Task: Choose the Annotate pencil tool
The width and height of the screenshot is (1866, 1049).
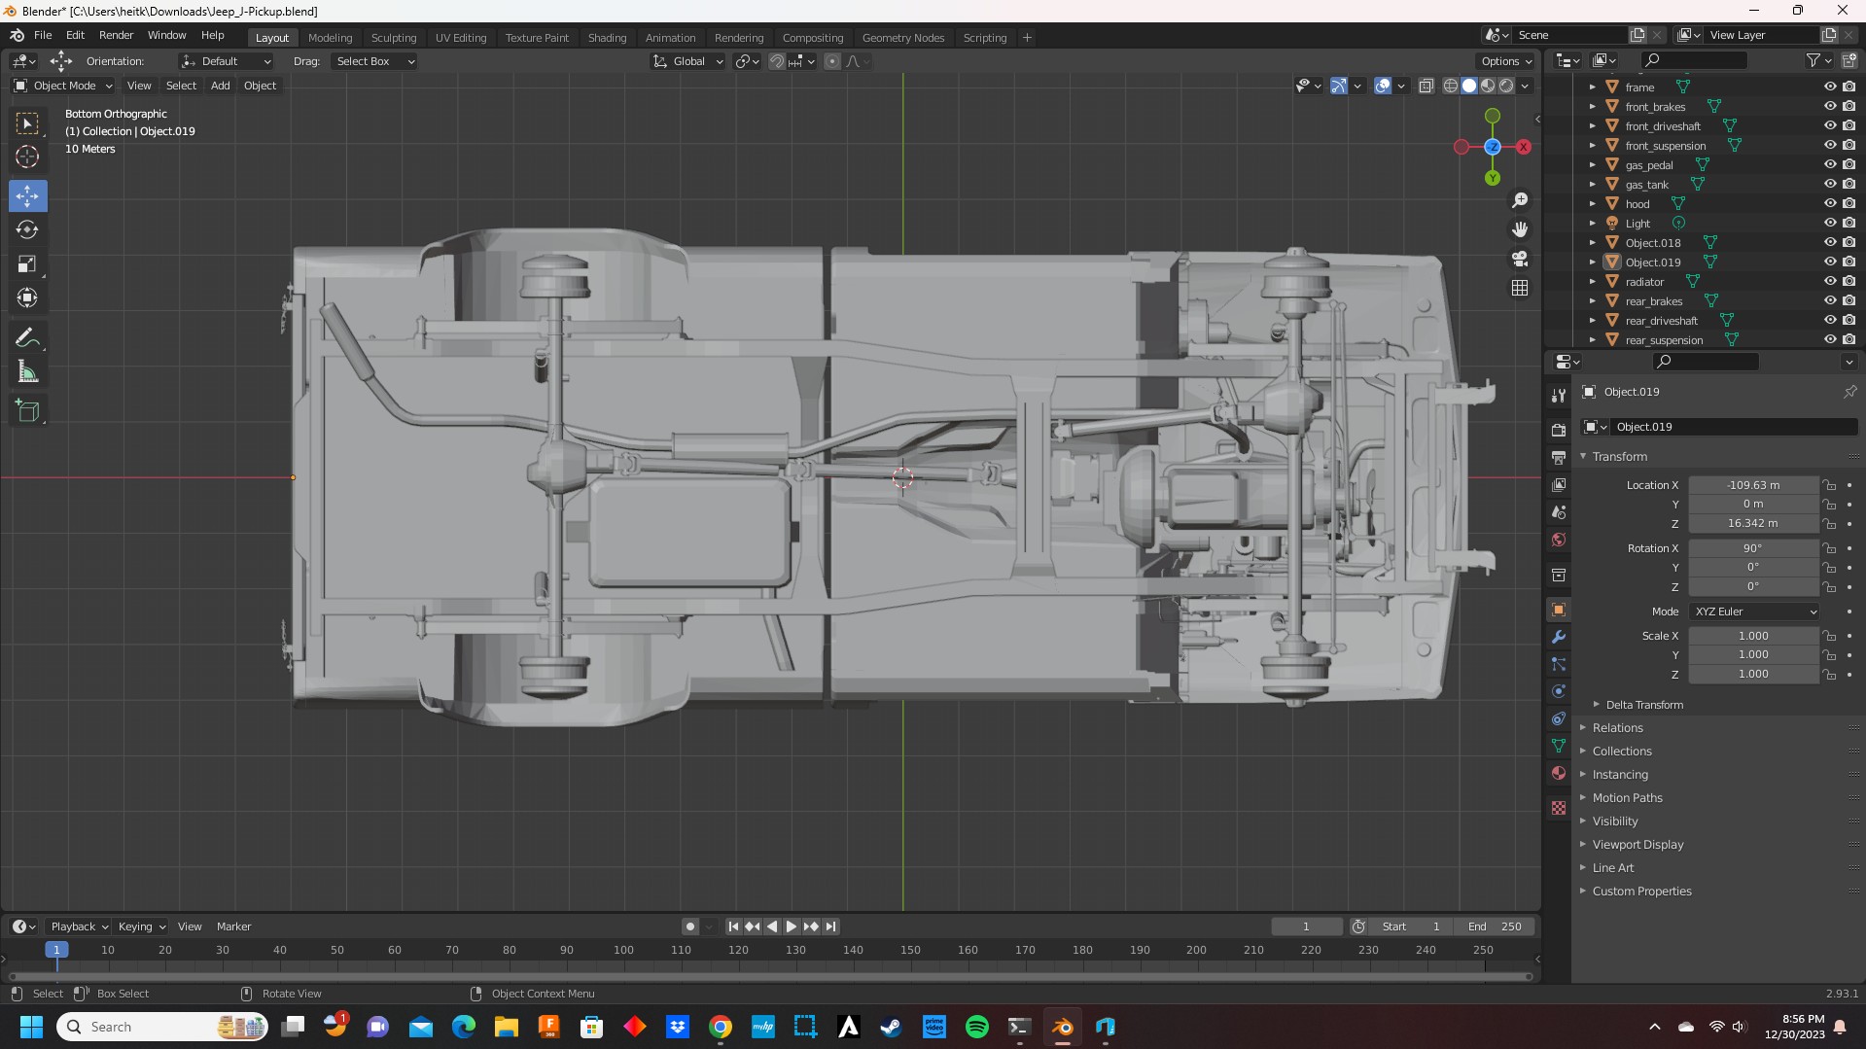Action: [27, 338]
